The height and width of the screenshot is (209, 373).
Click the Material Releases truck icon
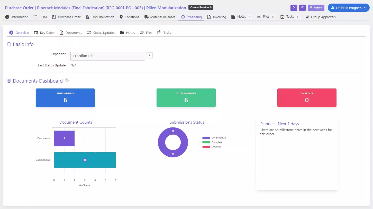pos(146,17)
